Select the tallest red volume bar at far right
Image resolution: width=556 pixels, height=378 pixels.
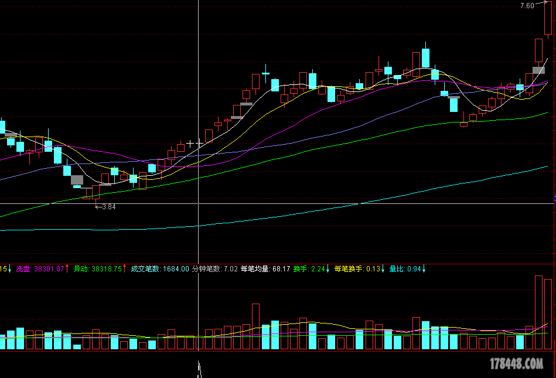pyautogui.click(x=538, y=312)
